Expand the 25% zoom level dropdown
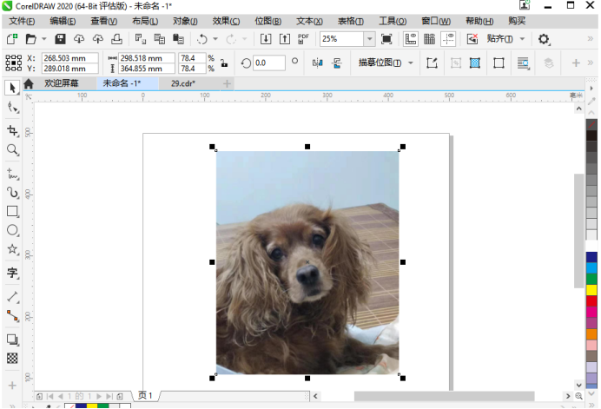This screenshot has height=409, width=601. click(x=369, y=39)
